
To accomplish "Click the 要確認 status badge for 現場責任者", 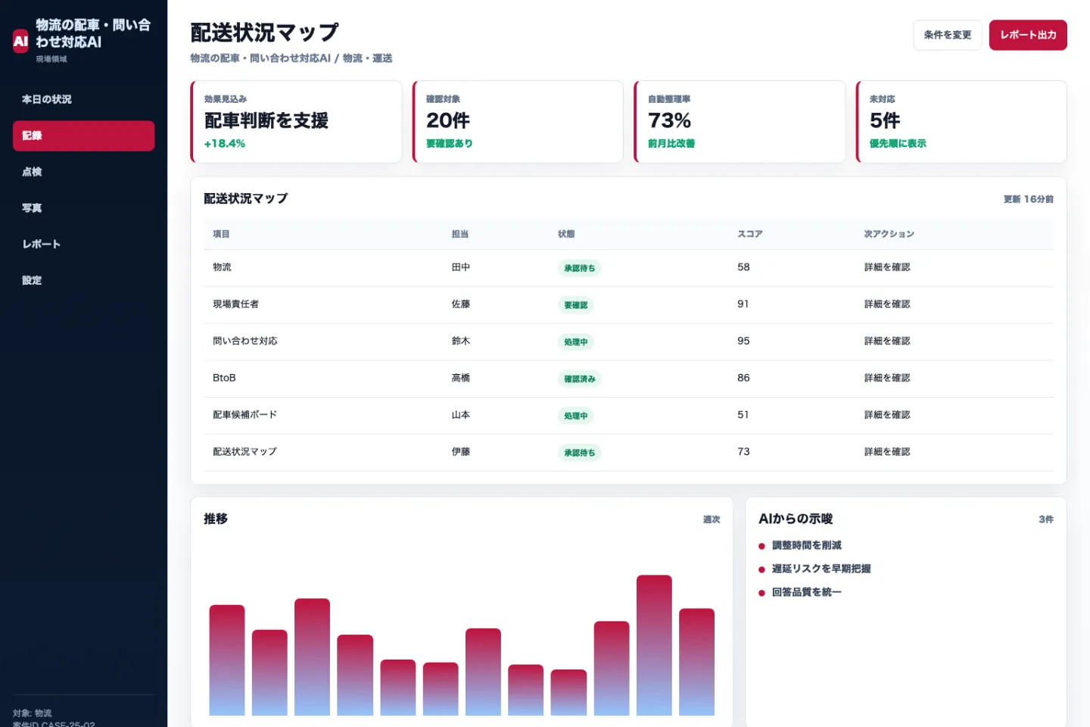I will [576, 305].
